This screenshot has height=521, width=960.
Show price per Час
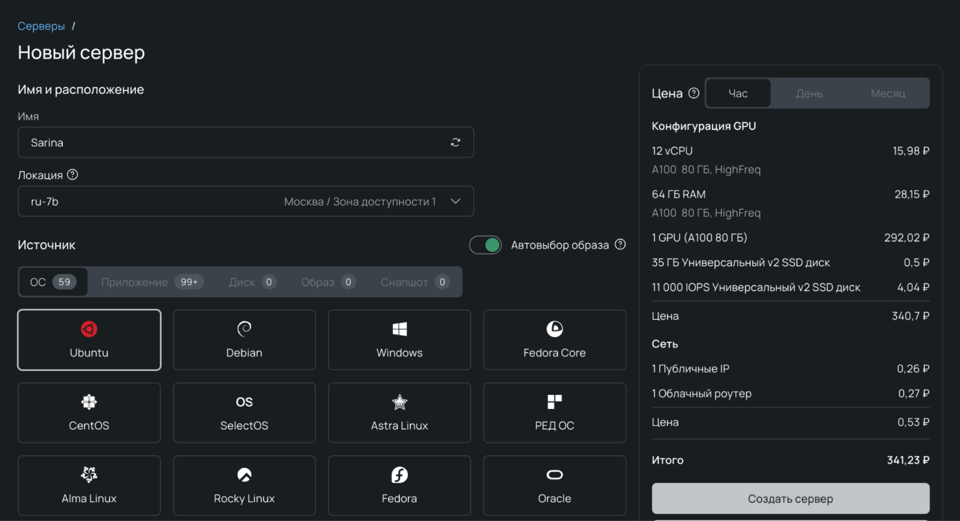coord(738,93)
